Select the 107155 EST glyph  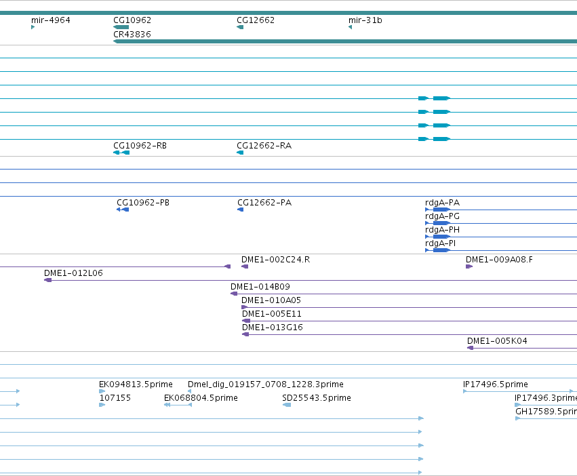pos(102,405)
